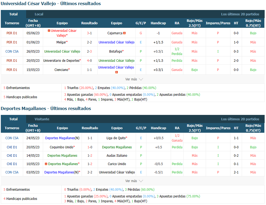Open the Liga de Quito team link

click(x=116, y=138)
